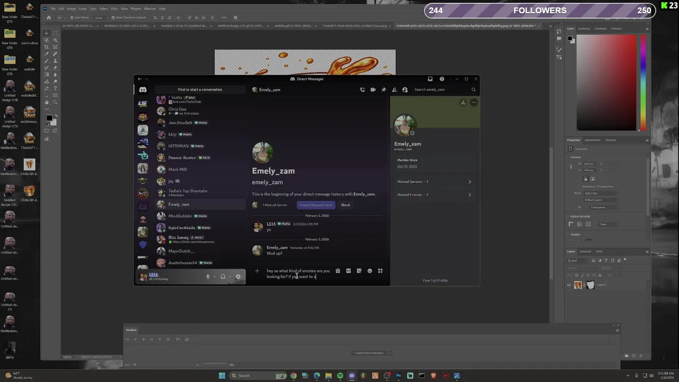679x382 pixels.
Task: Open pinned messages in Discord
Action: [384, 90]
